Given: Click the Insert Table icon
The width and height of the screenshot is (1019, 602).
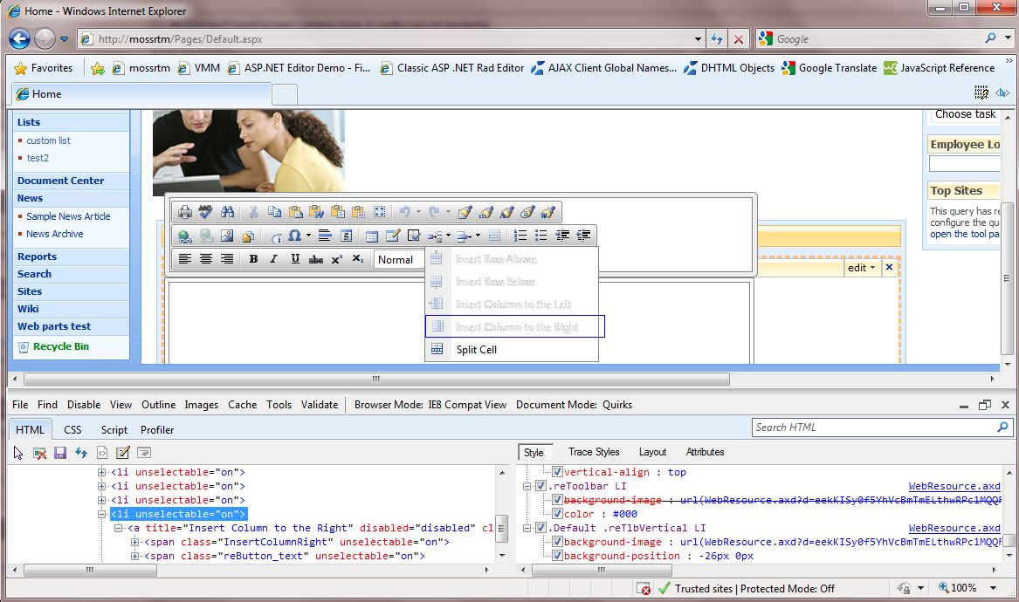Looking at the screenshot, I should click(x=372, y=236).
